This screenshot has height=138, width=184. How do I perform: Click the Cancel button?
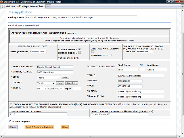13,127
